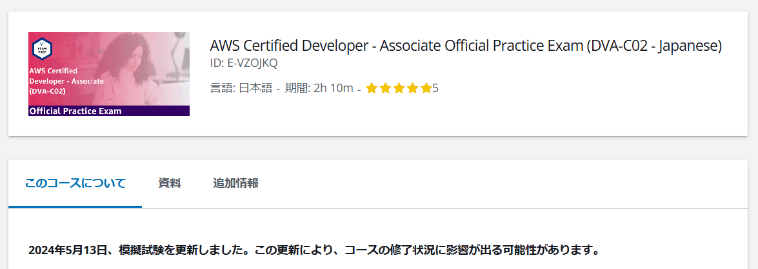The height and width of the screenshot is (269, 758).
Task: Click the five-star rating
Action: pyautogui.click(x=398, y=88)
